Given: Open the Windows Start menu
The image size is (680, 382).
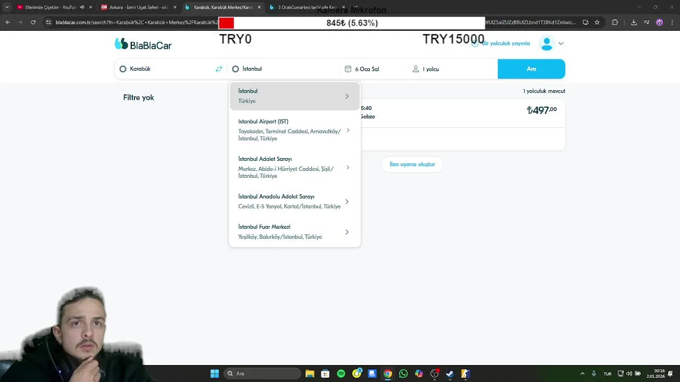Looking at the screenshot, I should (x=215, y=374).
